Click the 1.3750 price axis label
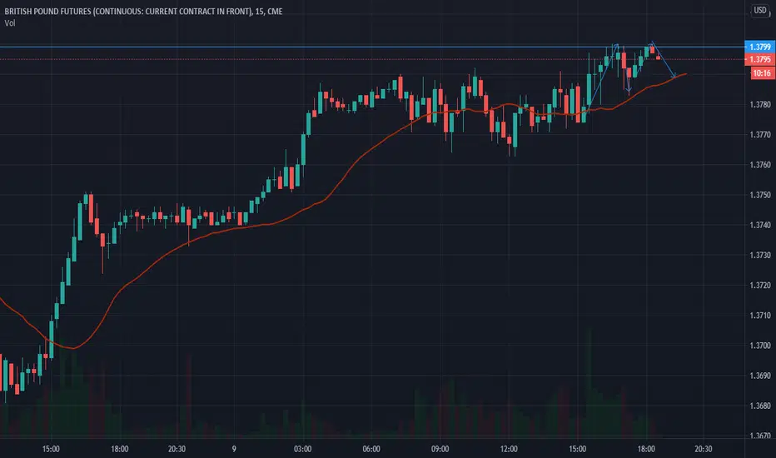 760,195
